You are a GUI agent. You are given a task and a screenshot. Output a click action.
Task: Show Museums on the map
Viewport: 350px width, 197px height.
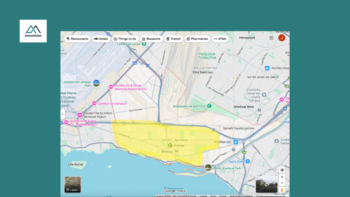(151, 39)
